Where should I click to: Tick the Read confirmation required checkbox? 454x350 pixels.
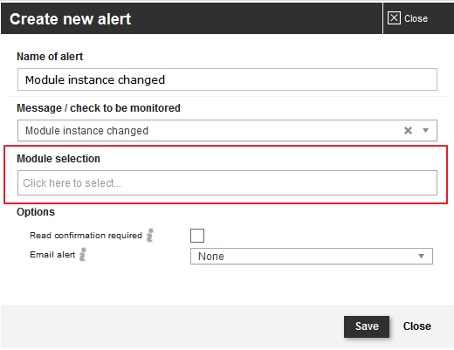(197, 236)
